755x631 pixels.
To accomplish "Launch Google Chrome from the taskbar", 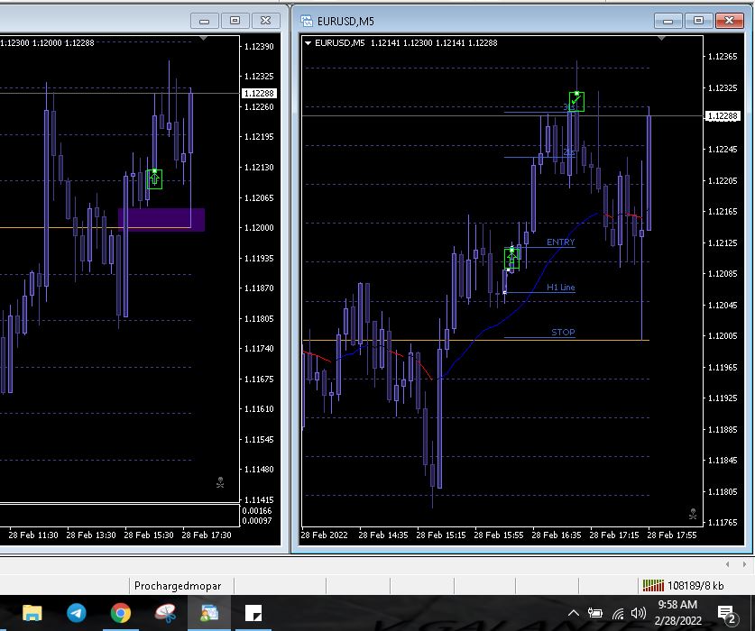I will [120, 613].
